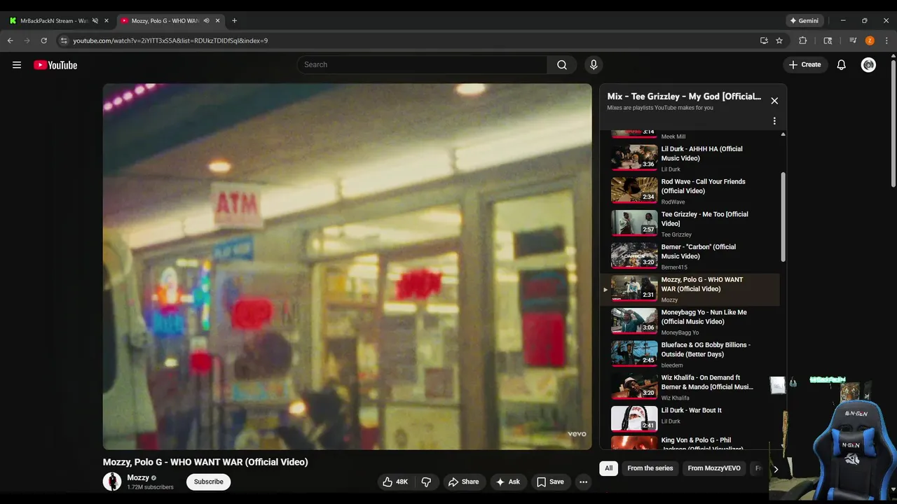Play Berner - Carbon official music video
Image resolution: width=897 pixels, height=504 pixels.
[690, 257]
